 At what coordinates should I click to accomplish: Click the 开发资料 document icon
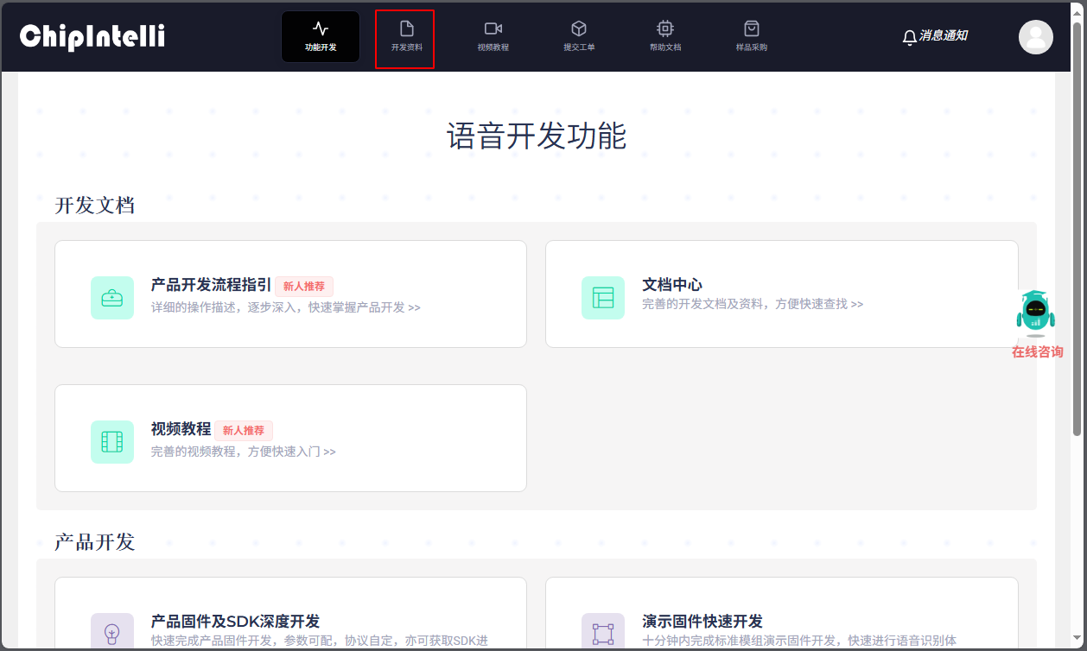tap(407, 28)
